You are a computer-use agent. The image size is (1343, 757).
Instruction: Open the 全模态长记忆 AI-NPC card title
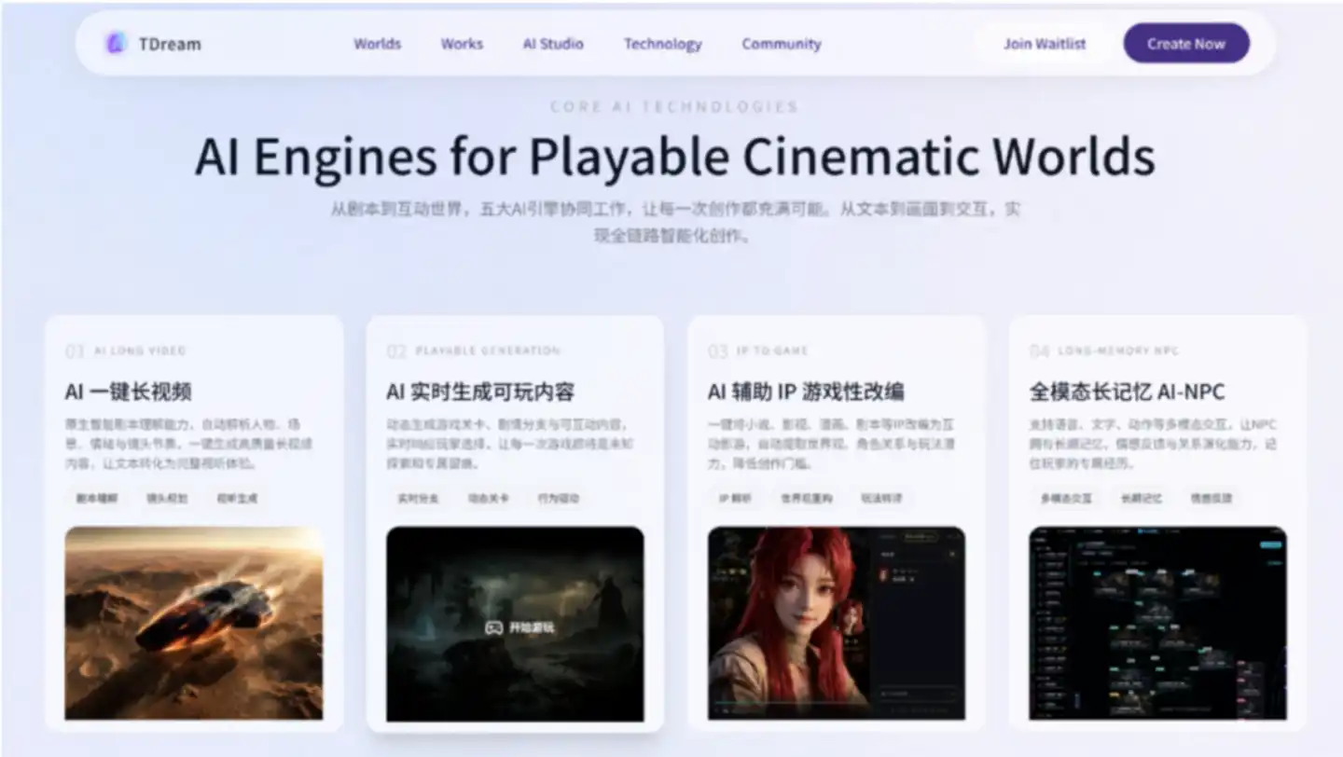tap(1128, 392)
